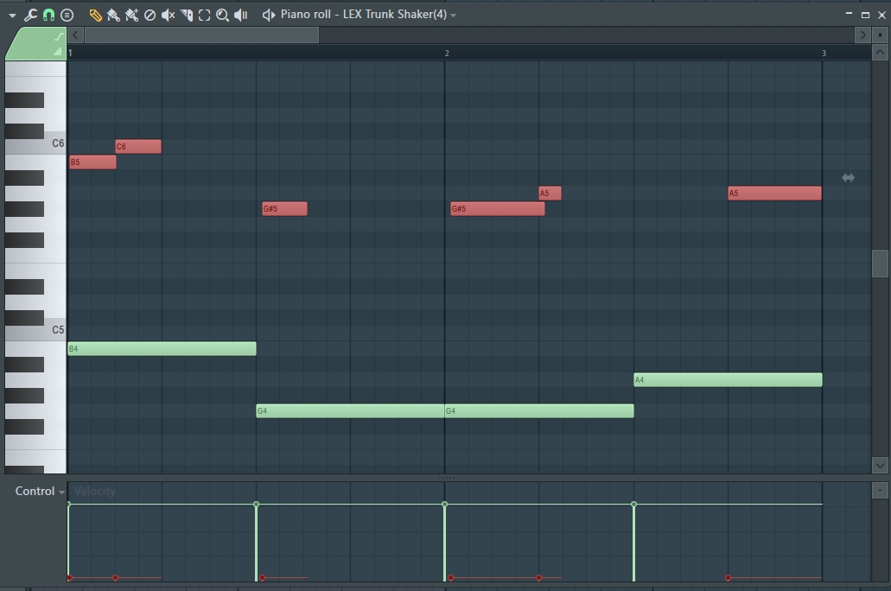The height and width of the screenshot is (591, 891).
Task: Click the small square button at the top-right corner
Action: (x=880, y=35)
